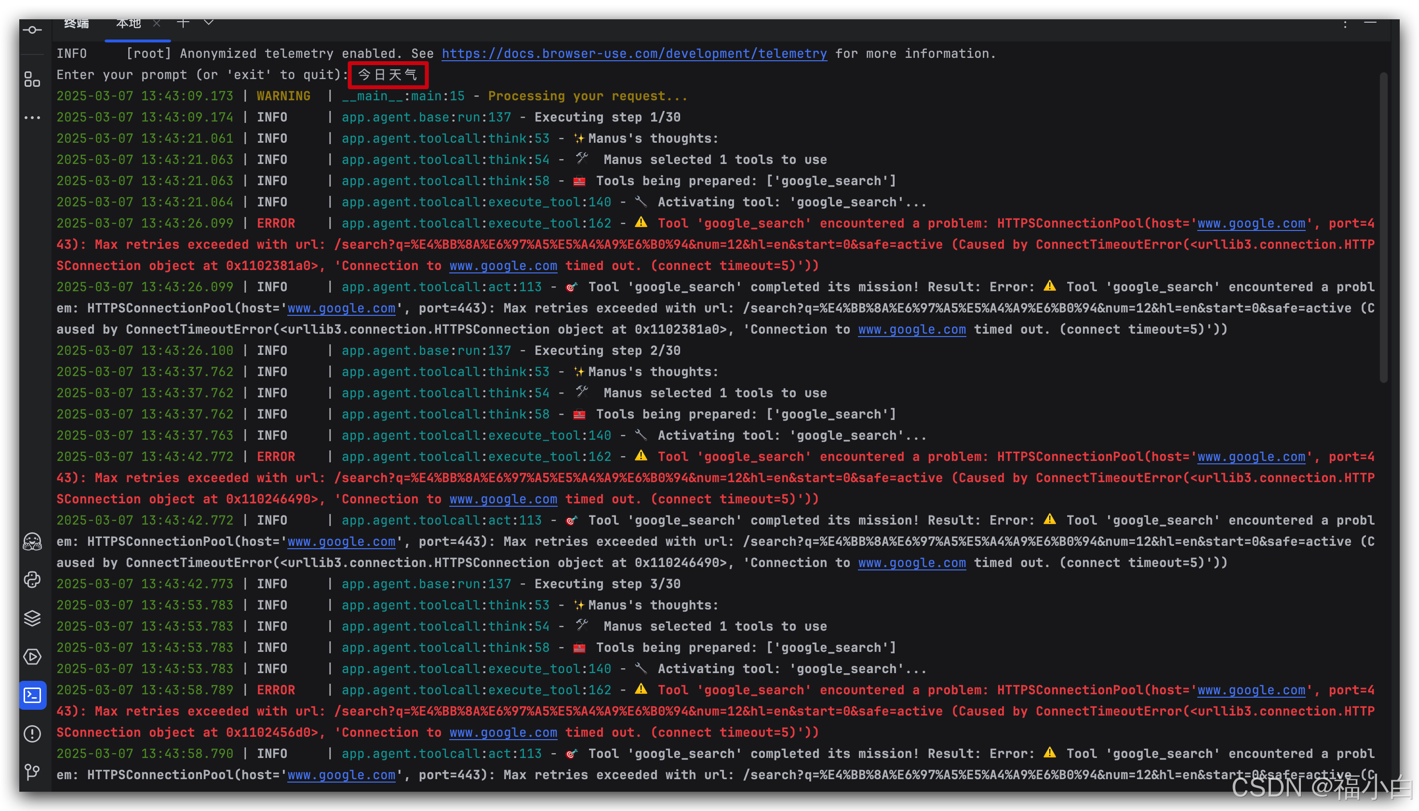The image size is (1419, 811).
Task: Open terminal options kebab menu
Action: (x=1345, y=24)
